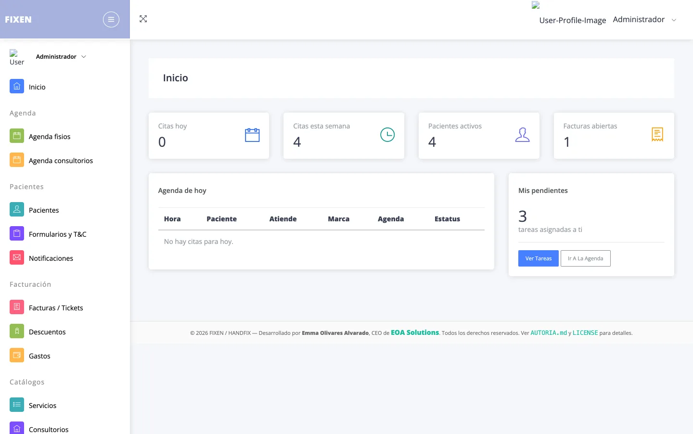
Task: Open Agenda consultorios menu item
Action: (x=61, y=161)
